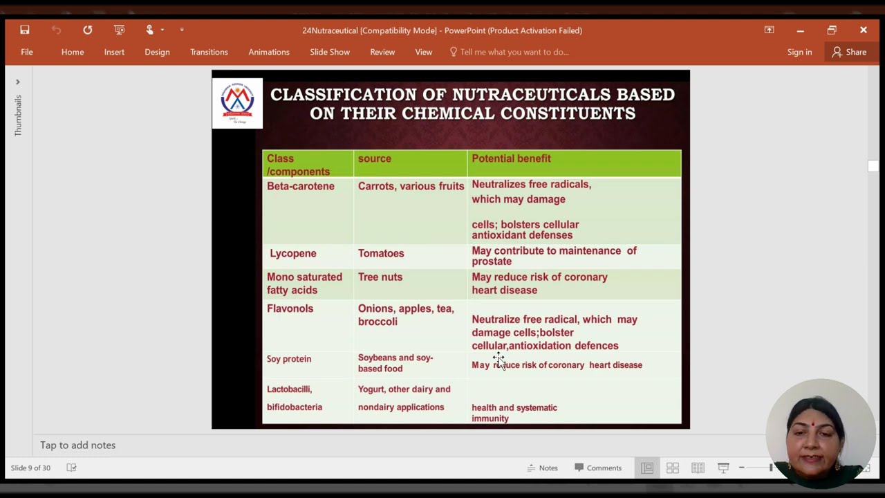The height and width of the screenshot is (498, 885).
Task: Click 'health and systematic immunity' text
Action: click(514, 413)
